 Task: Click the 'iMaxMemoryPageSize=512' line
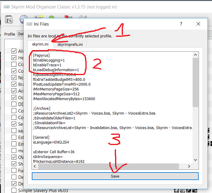point(56,94)
